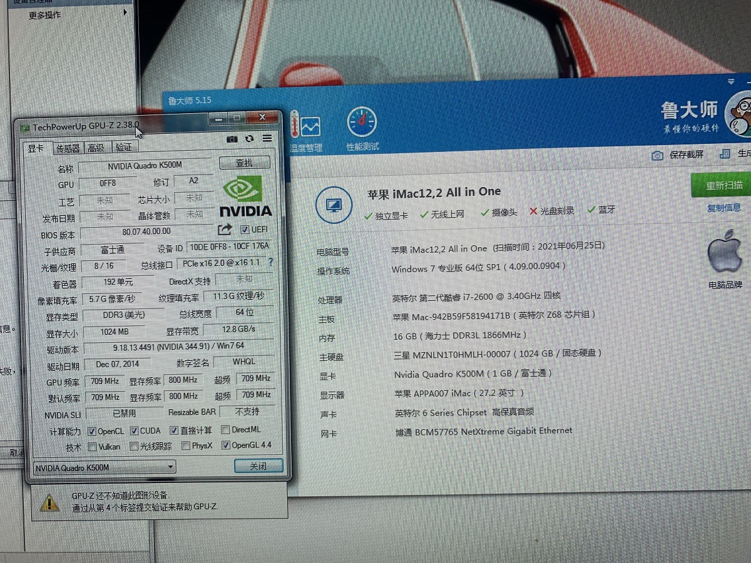Click the BIOS export share-arrow icon
Viewport: 751px width, 563px height.
click(225, 230)
